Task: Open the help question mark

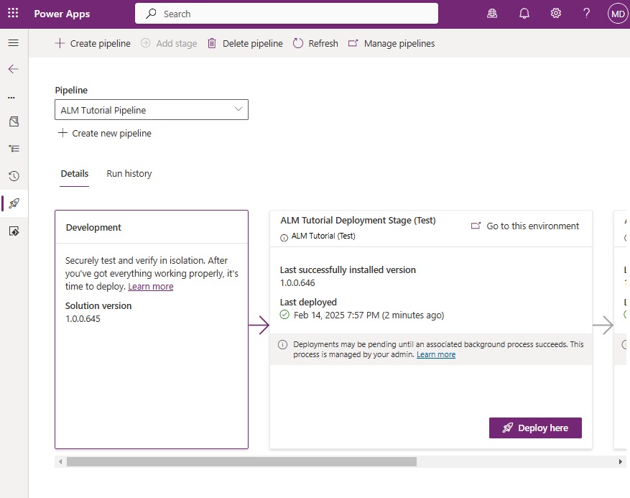Action: (587, 13)
